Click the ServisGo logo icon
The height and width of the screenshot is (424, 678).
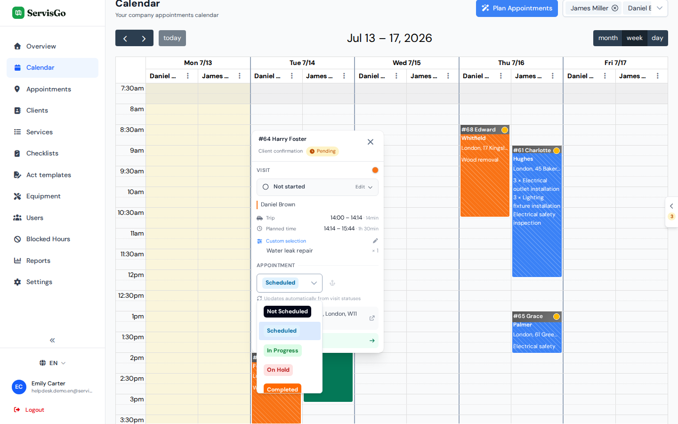coord(18,13)
